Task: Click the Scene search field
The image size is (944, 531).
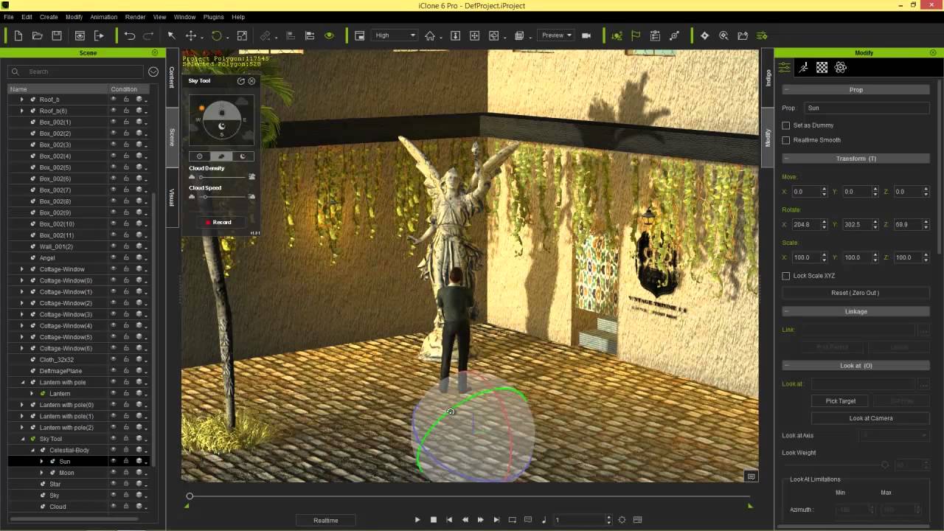Action: tap(77, 72)
